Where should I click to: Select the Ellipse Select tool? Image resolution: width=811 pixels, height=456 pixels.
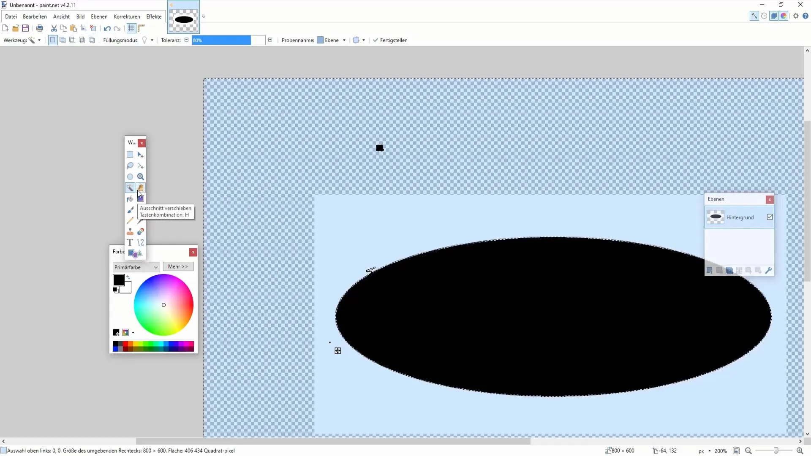tap(130, 176)
